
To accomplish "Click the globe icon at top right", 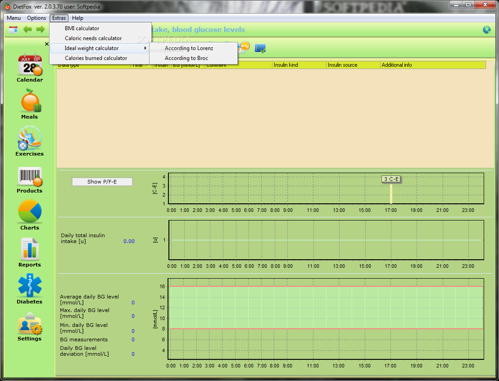I will click(486, 30).
